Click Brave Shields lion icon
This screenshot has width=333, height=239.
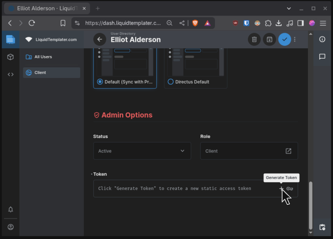(x=195, y=23)
